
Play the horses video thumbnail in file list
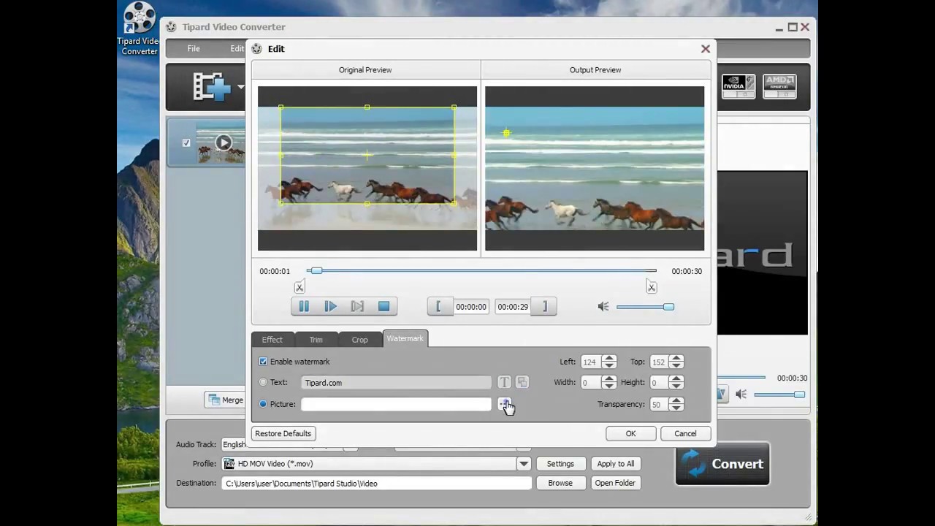point(224,142)
